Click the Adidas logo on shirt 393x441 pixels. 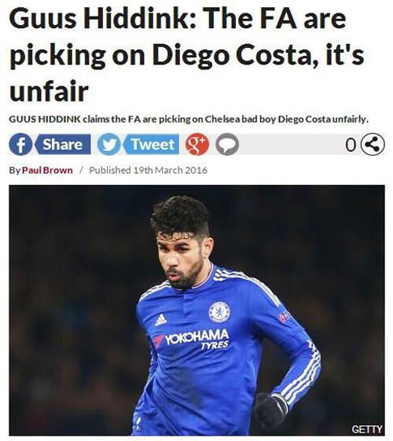click(x=161, y=320)
